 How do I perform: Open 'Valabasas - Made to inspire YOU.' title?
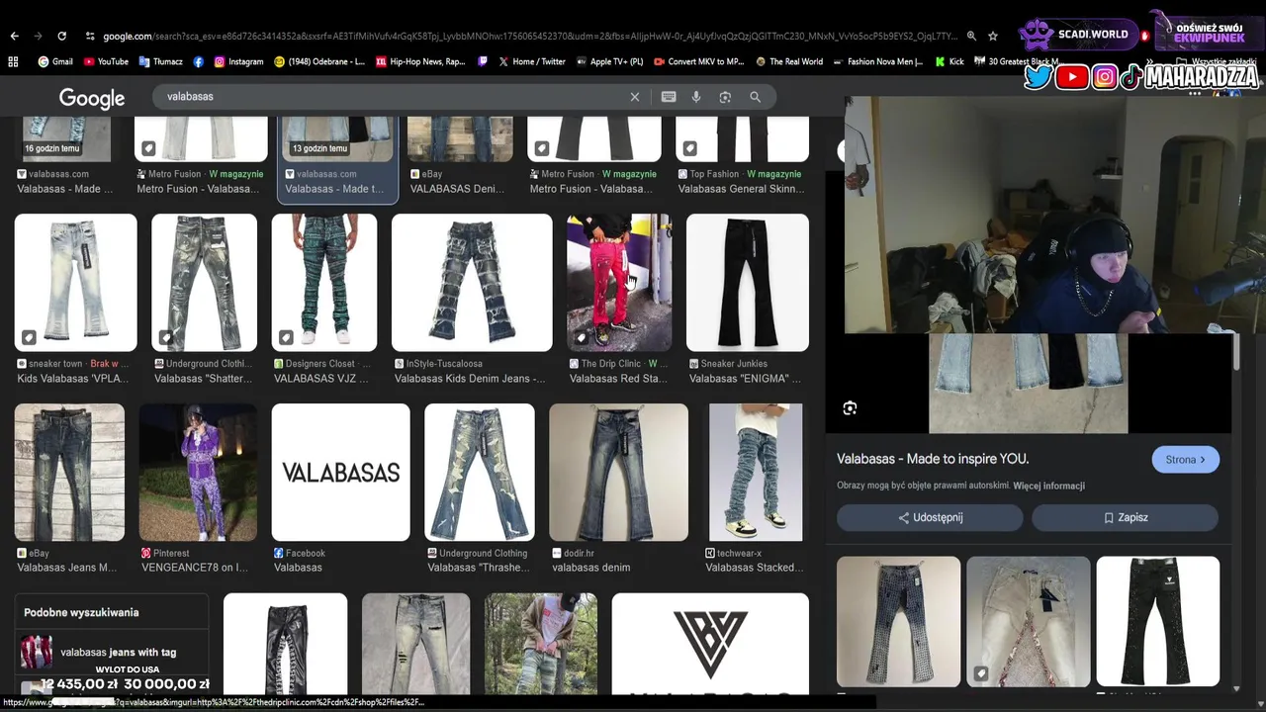click(x=933, y=459)
